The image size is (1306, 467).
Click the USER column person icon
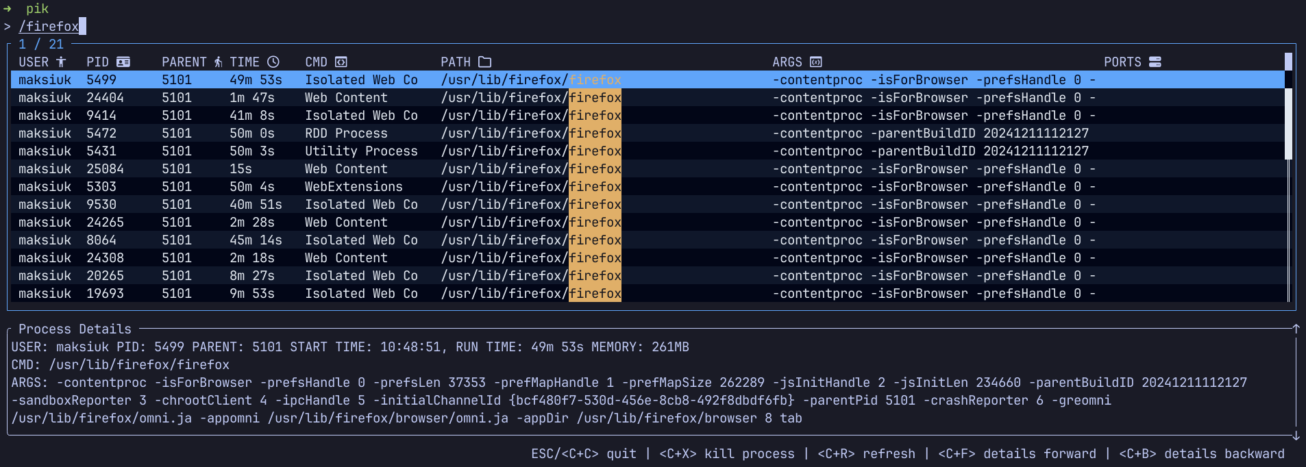coord(61,62)
